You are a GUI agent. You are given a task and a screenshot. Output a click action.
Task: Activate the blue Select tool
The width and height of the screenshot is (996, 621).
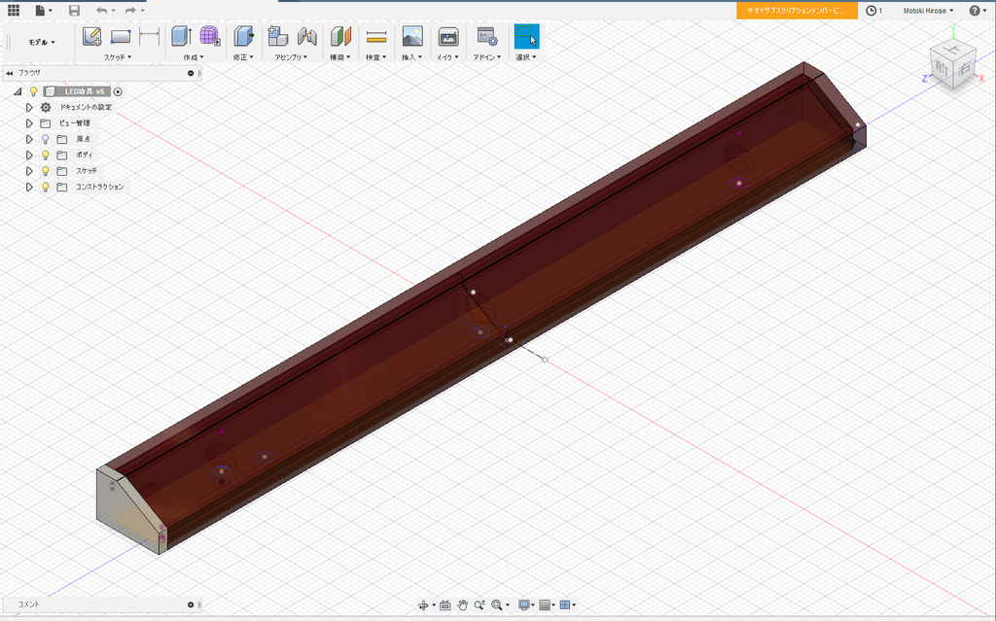526,37
